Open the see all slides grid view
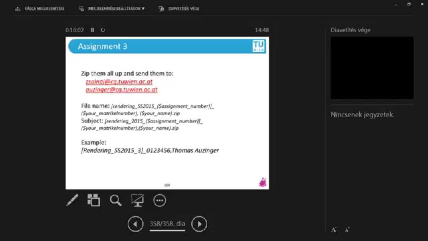428x241 pixels. [94, 200]
